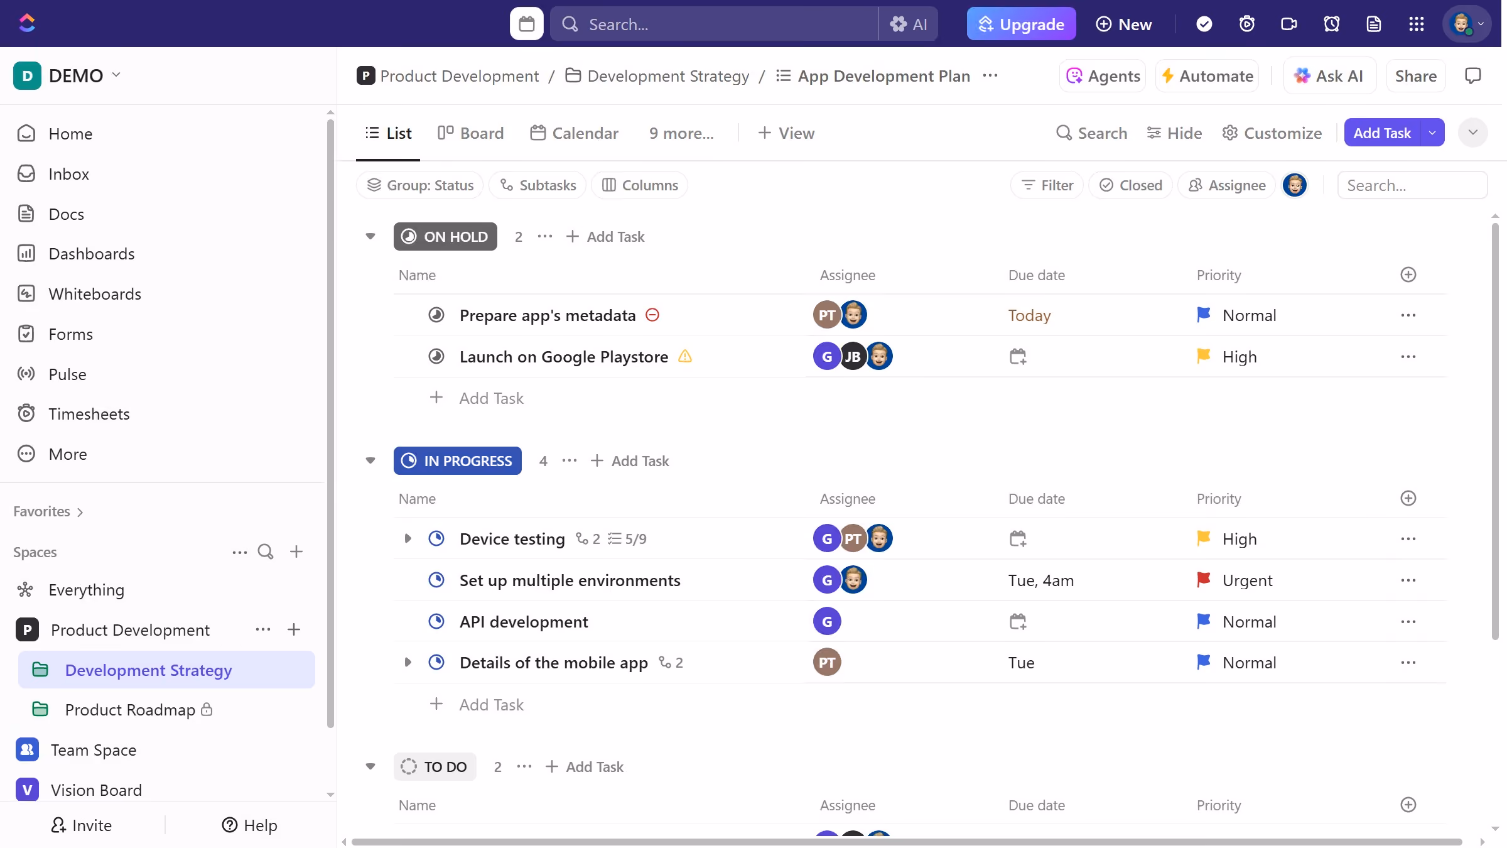Open the 9 more views menu
The width and height of the screenshot is (1507, 848).
tap(681, 133)
